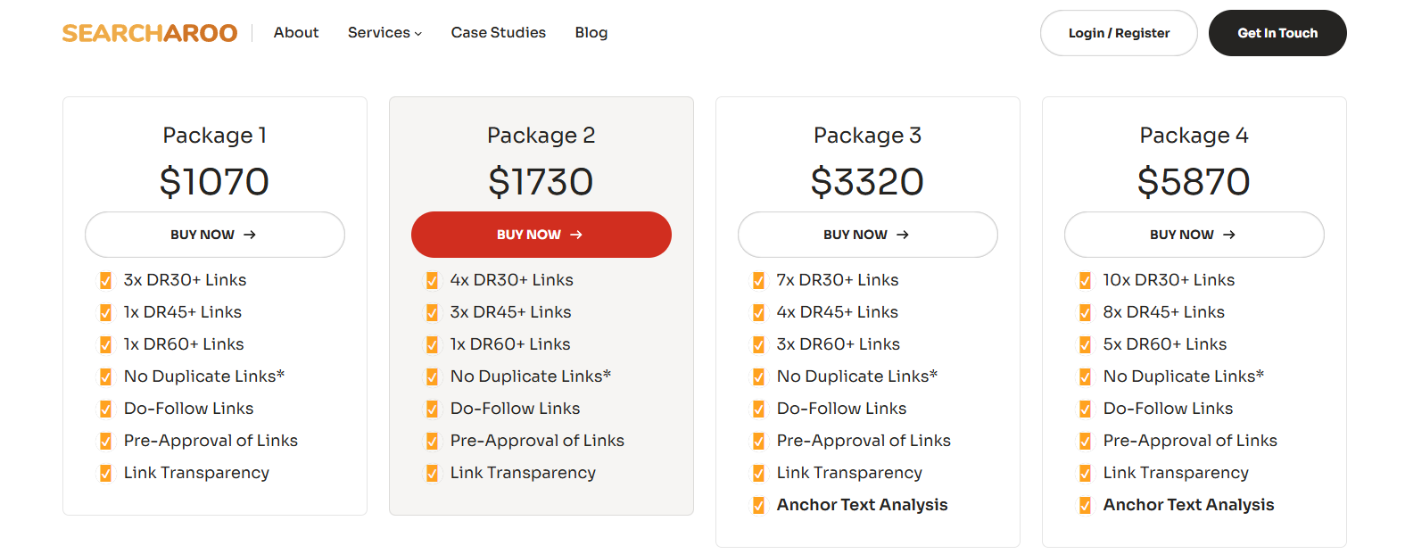The image size is (1405, 554).
Task: Click the checkmark icon beside Package 1 3x DR30+ Links
Action: (105, 280)
